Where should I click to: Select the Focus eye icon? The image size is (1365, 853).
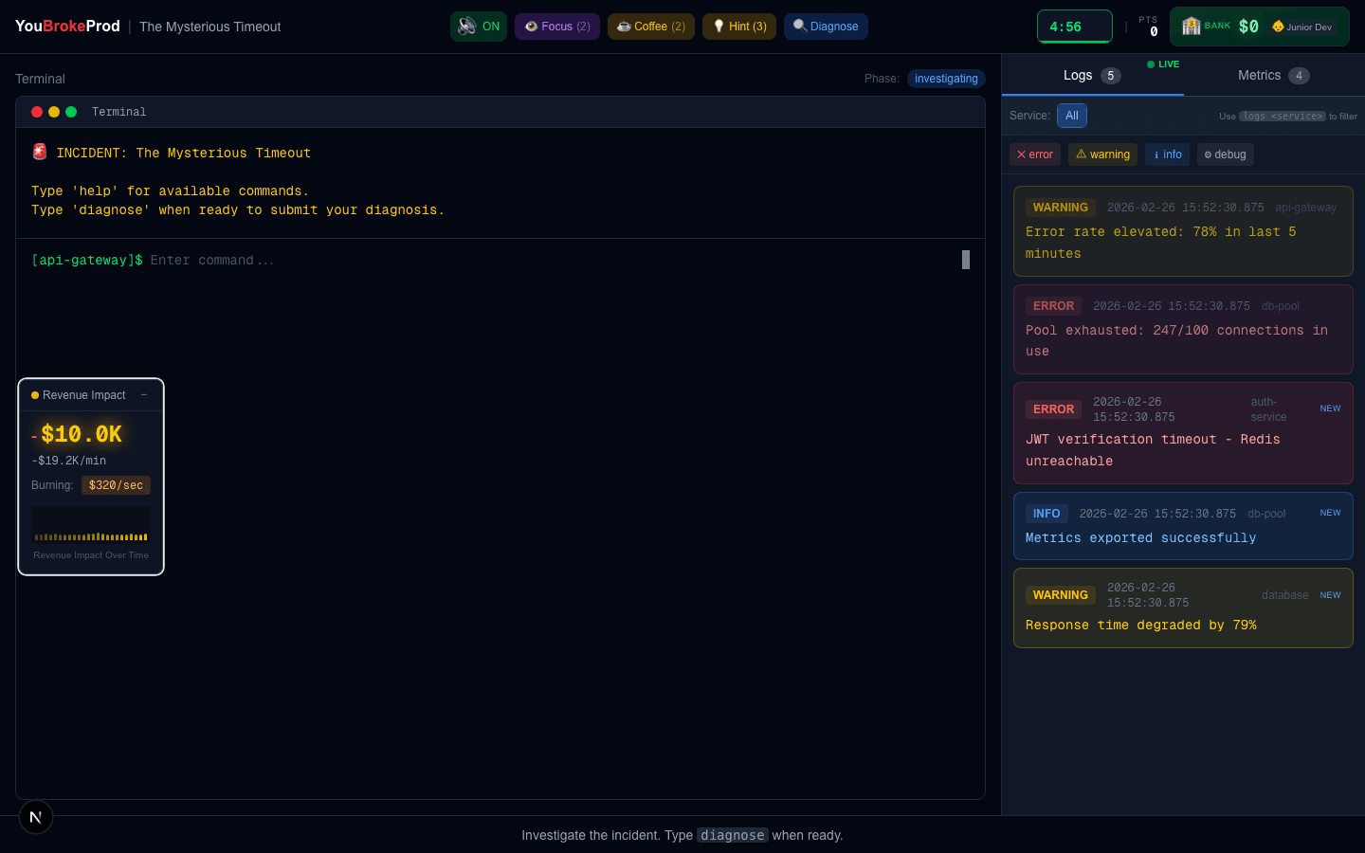click(x=531, y=27)
